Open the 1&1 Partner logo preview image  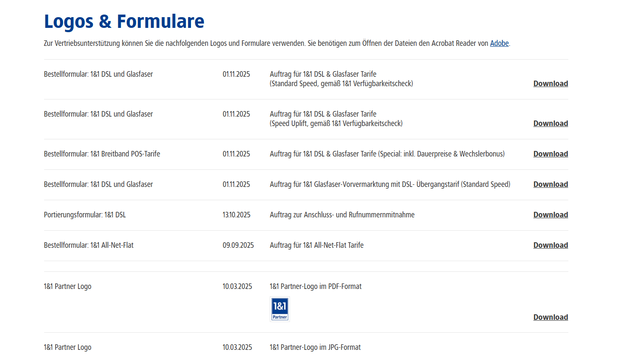click(280, 309)
